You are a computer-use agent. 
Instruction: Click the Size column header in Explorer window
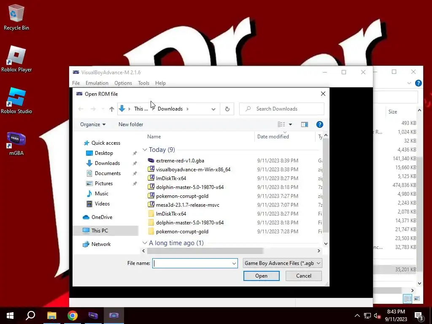click(393, 112)
